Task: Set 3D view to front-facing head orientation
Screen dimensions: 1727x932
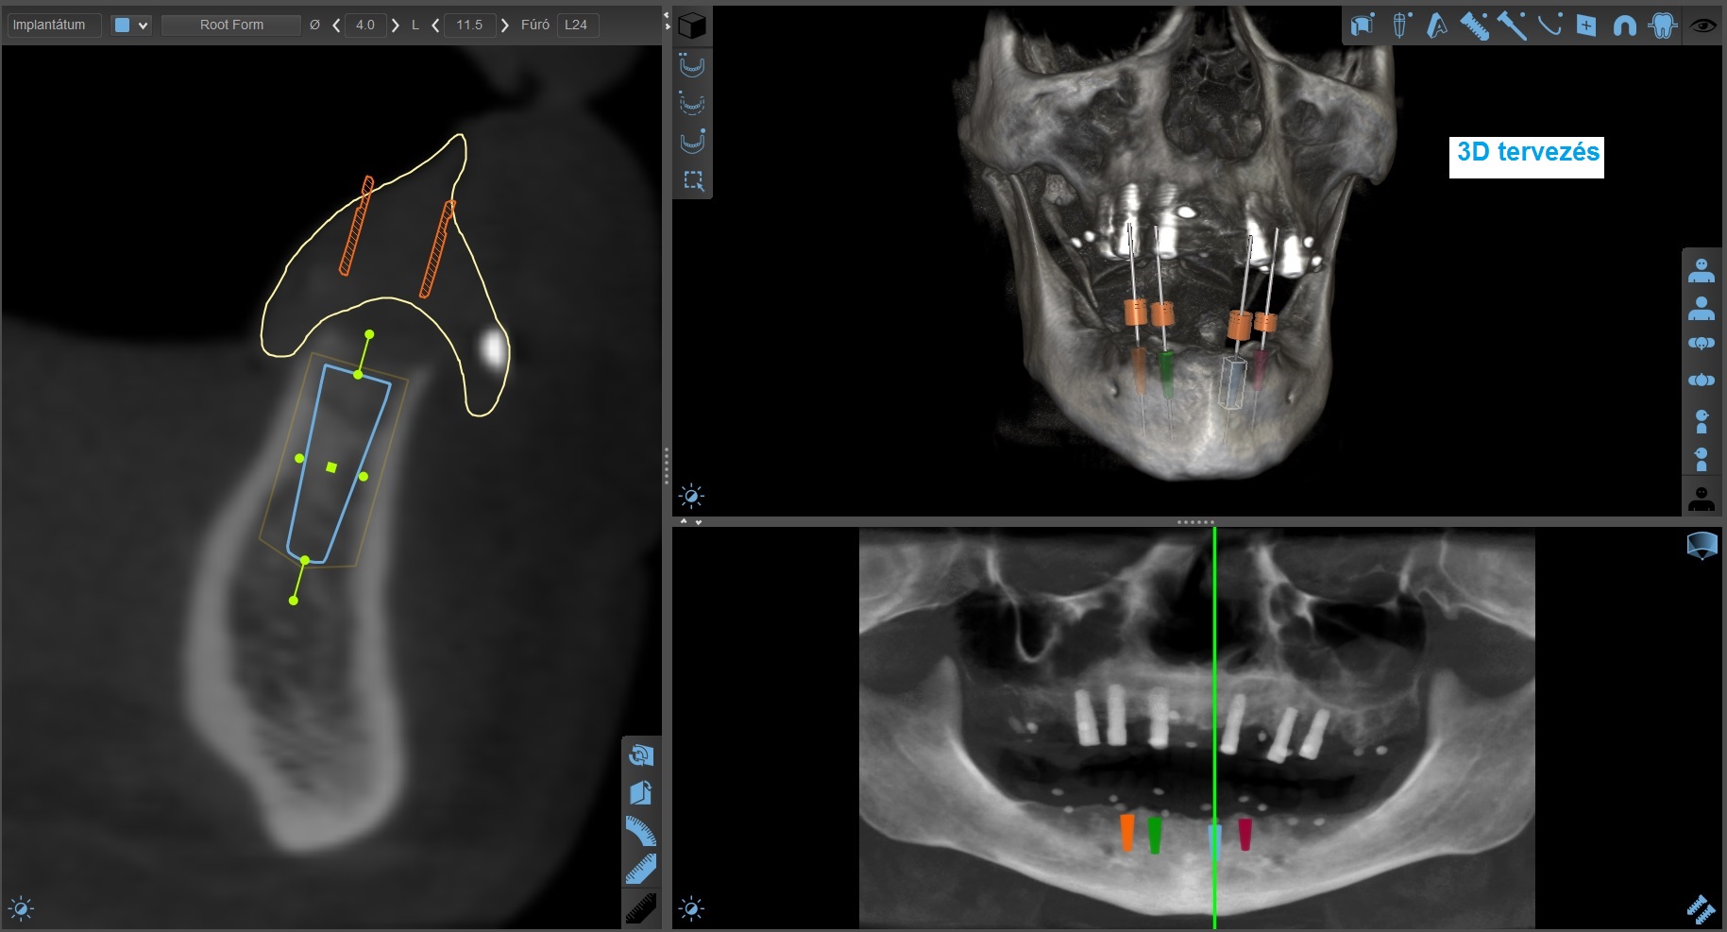Action: pyautogui.click(x=1702, y=271)
